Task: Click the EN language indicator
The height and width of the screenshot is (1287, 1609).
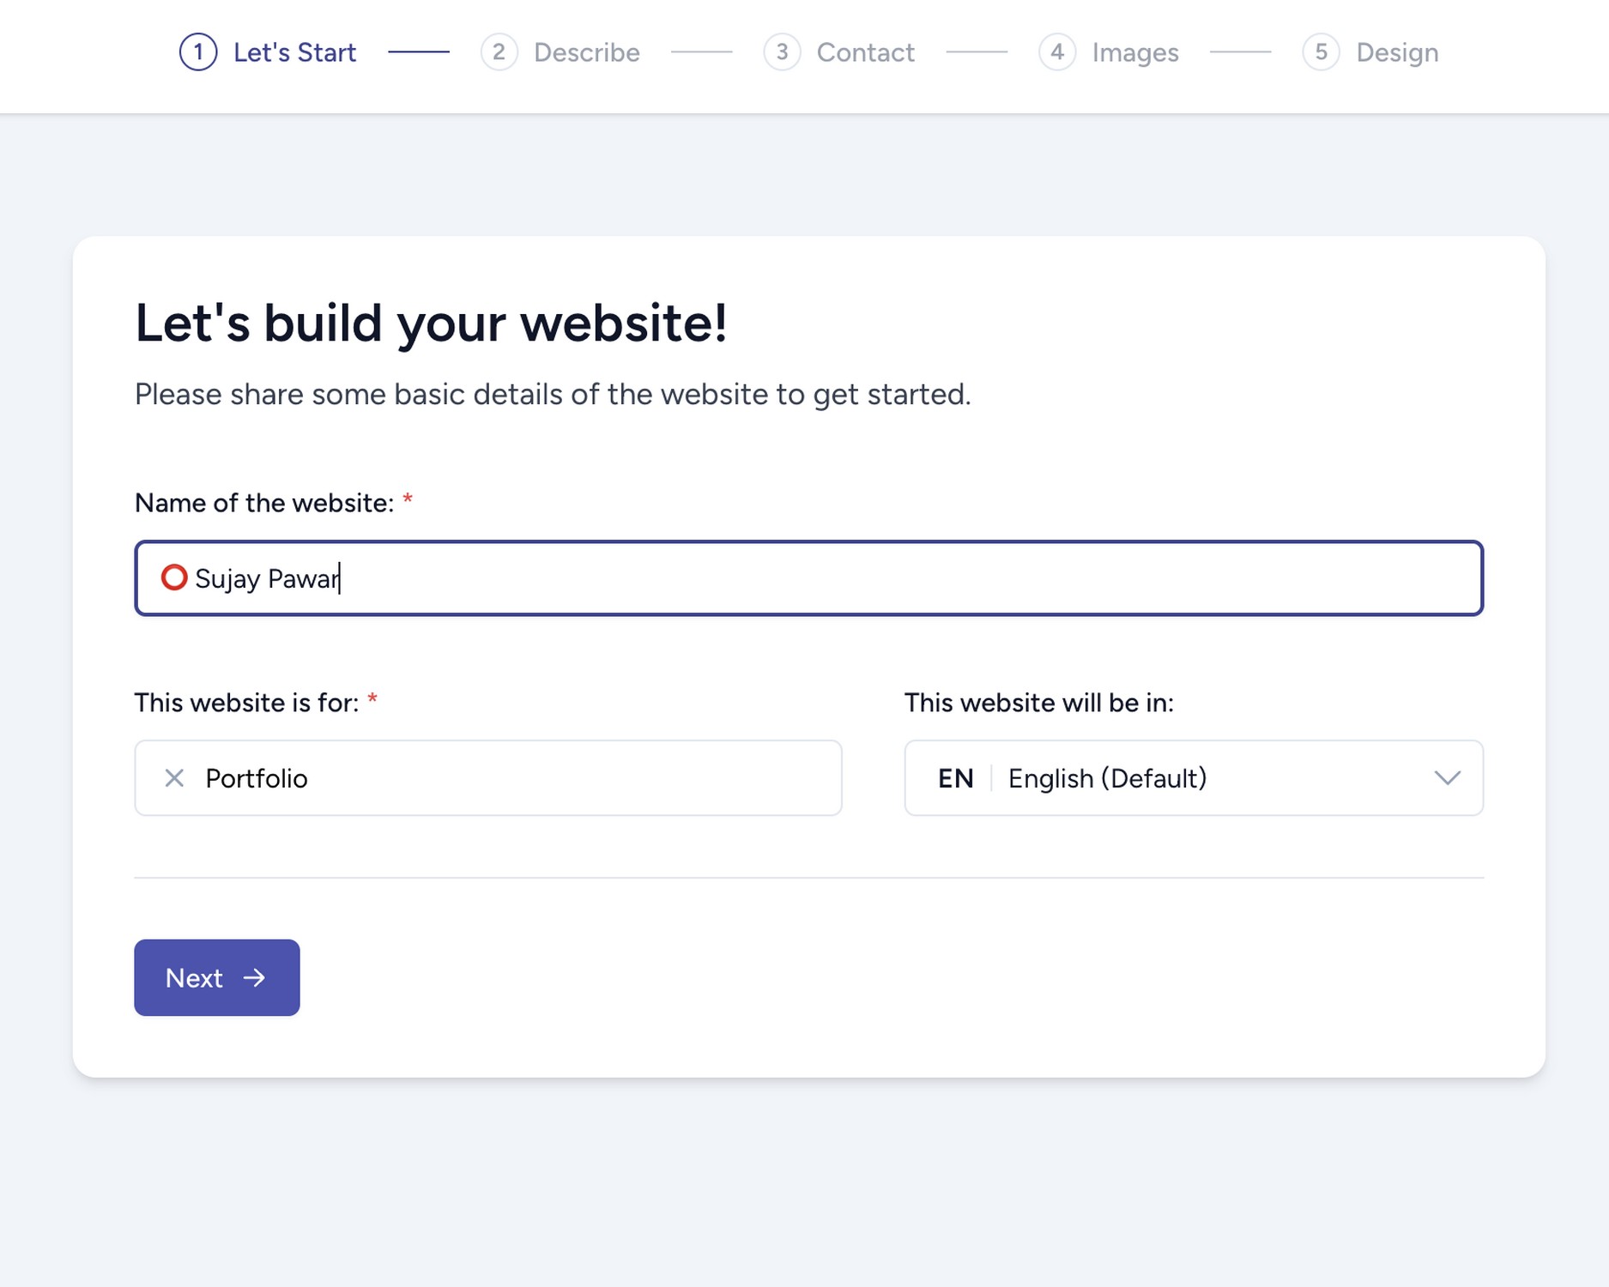Action: 954,777
